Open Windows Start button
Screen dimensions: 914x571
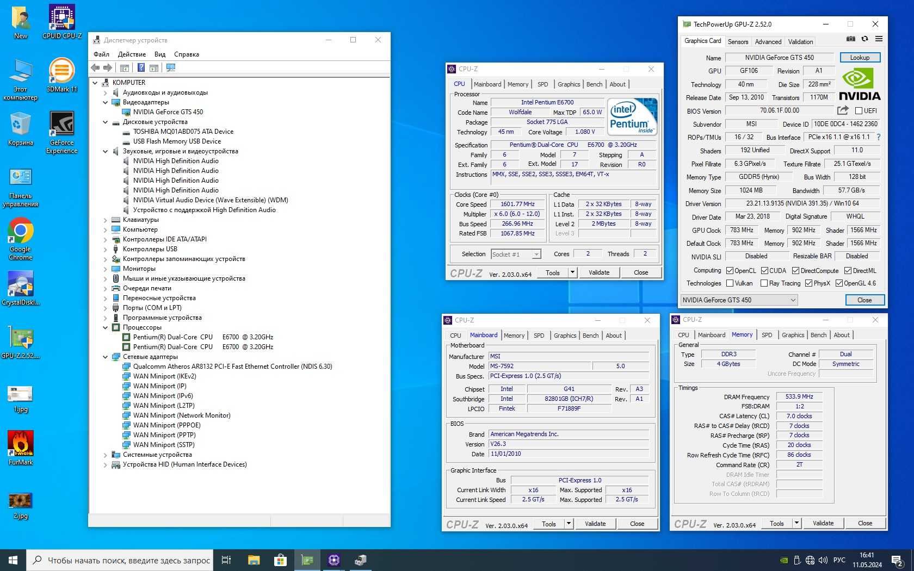click(x=13, y=560)
